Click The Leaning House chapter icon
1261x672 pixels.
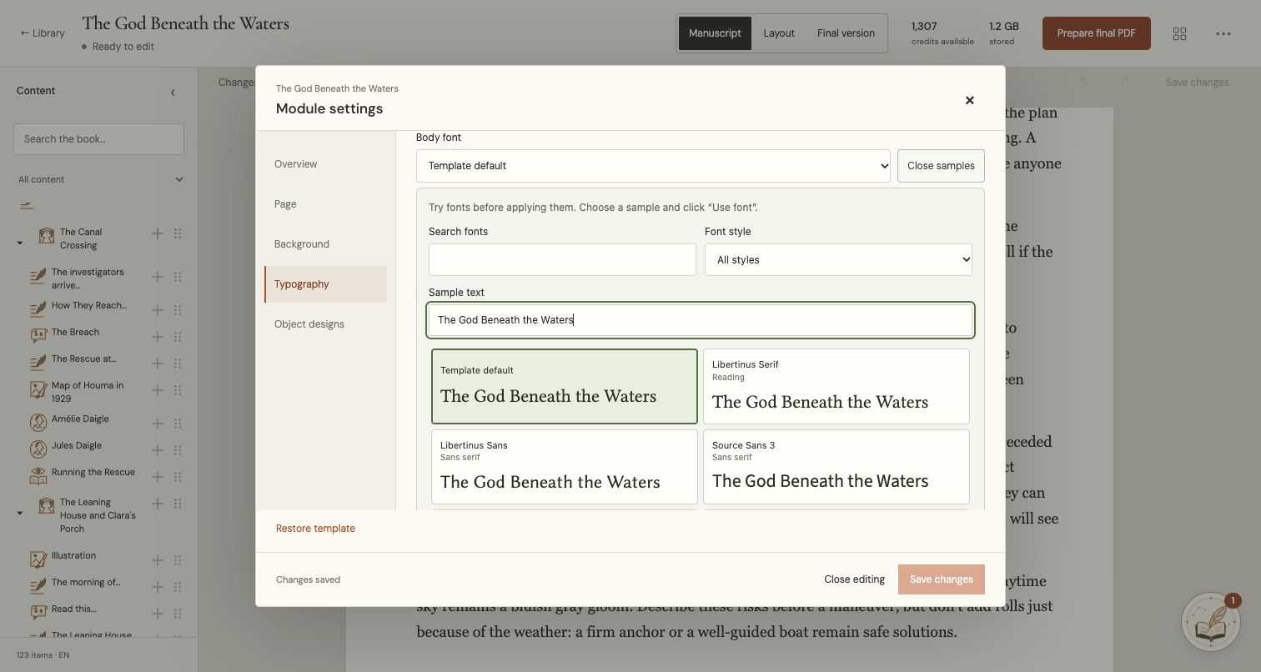[x=46, y=506]
